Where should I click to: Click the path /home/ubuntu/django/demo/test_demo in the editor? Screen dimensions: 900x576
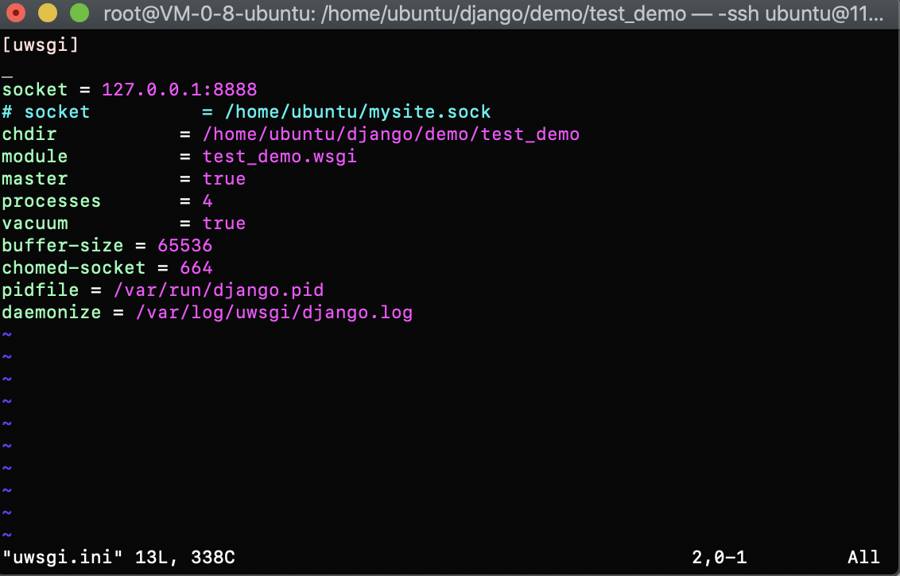click(391, 134)
